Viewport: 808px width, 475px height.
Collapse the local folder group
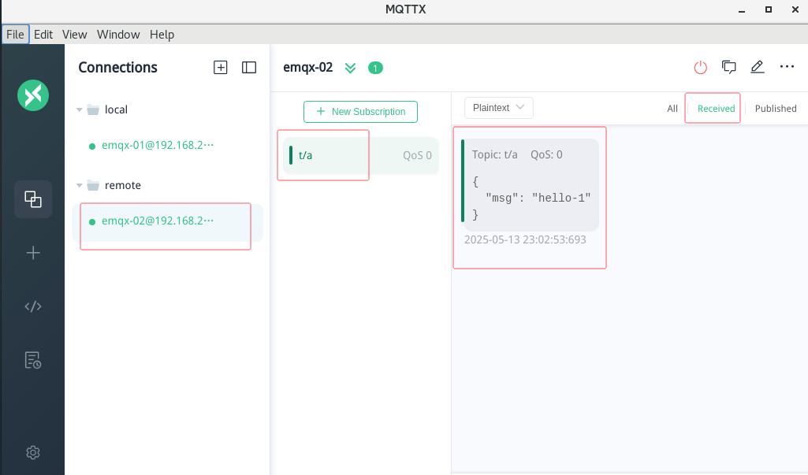click(x=80, y=109)
